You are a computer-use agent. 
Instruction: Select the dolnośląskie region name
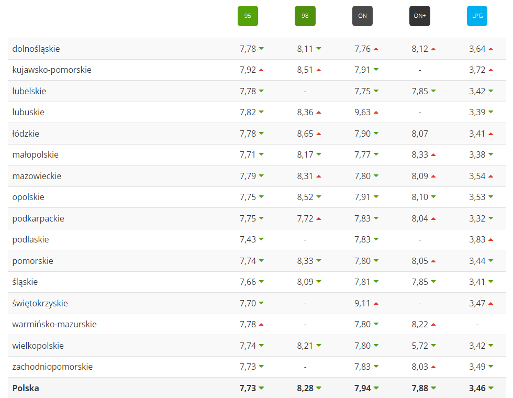coord(36,49)
